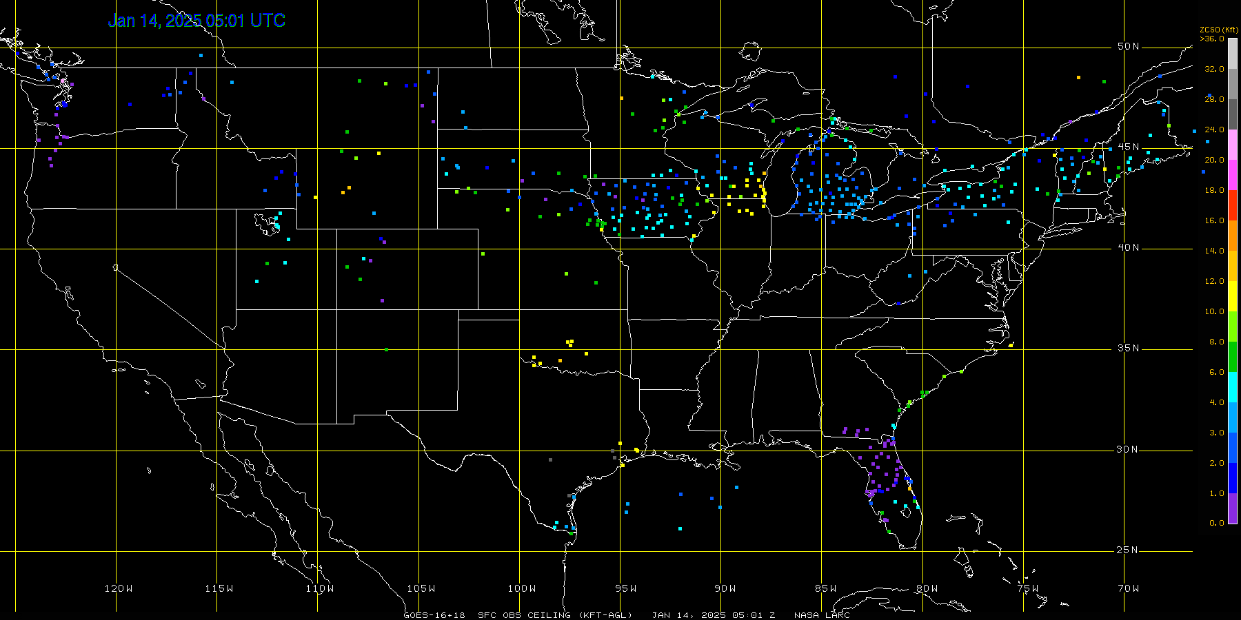Click the '35 N' latitude label
This screenshot has width=1241, height=620.
point(1128,348)
